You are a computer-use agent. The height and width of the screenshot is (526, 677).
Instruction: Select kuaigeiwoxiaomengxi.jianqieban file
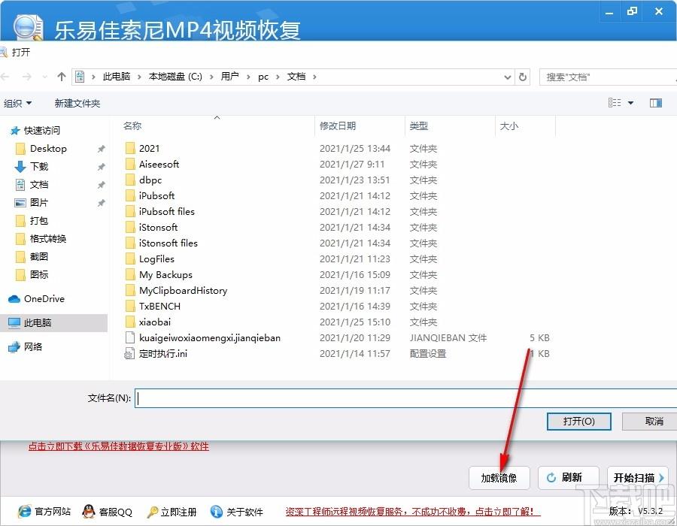[x=209, y=338]
